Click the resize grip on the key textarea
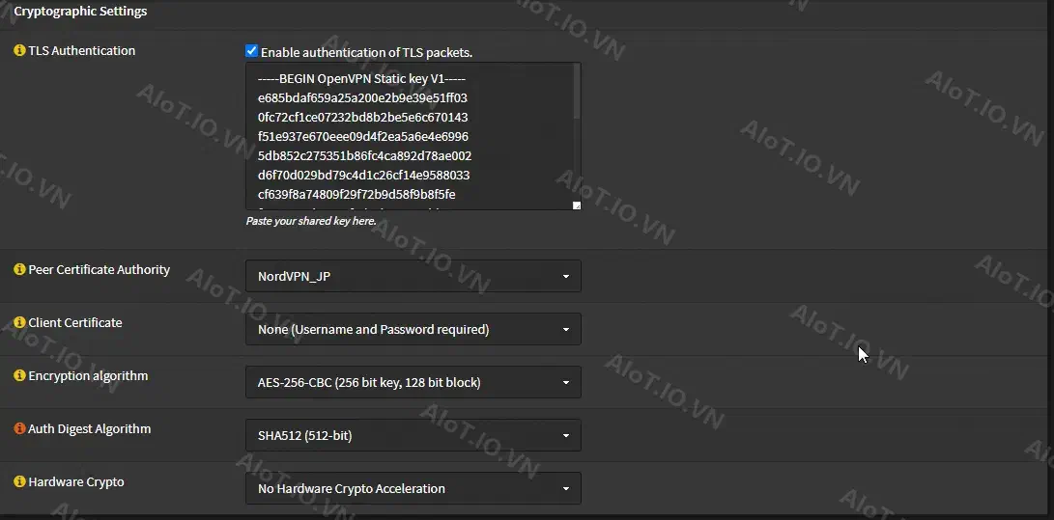 tap(576, 205)
